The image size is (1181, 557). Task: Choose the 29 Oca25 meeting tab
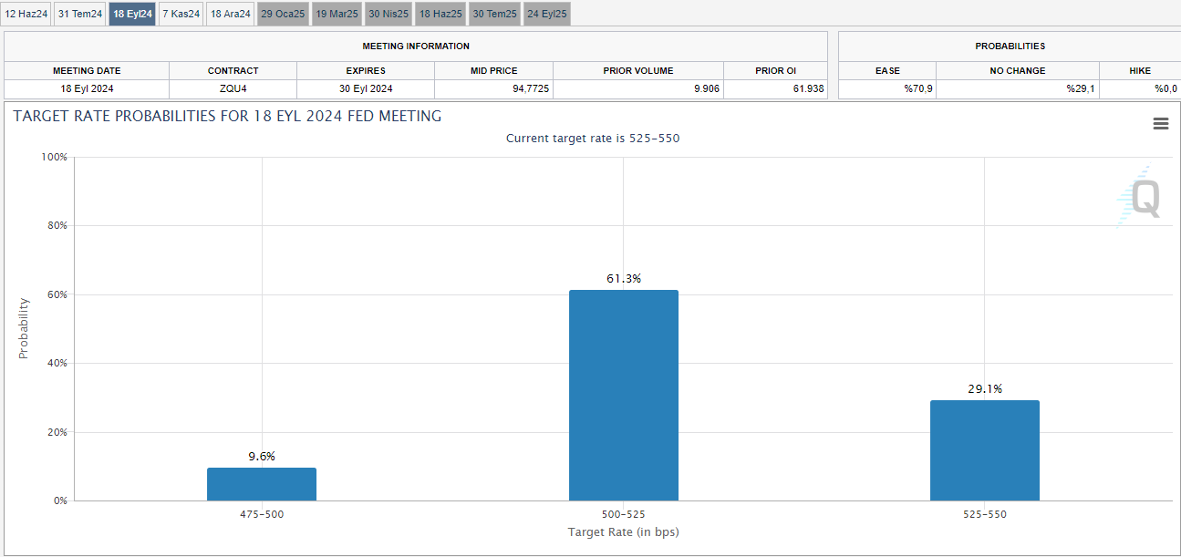click(x=283, y=14)
